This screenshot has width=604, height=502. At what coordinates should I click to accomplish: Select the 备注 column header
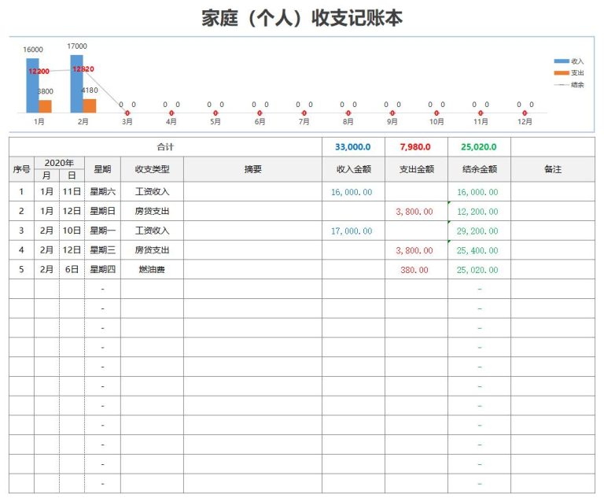tap(553, 169)
